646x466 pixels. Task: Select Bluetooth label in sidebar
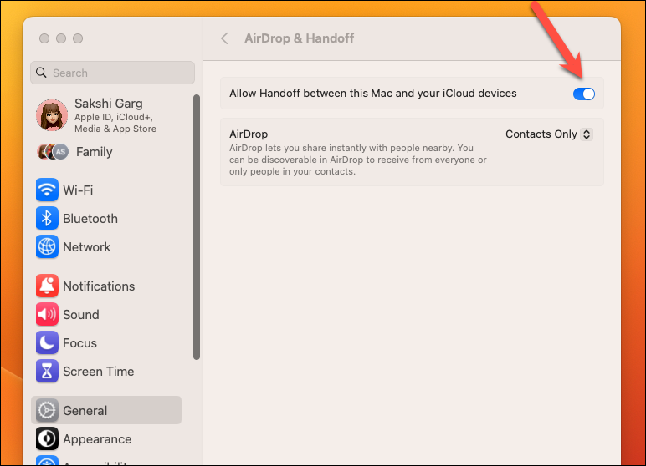pyautogui.click(x=90, y=219)
